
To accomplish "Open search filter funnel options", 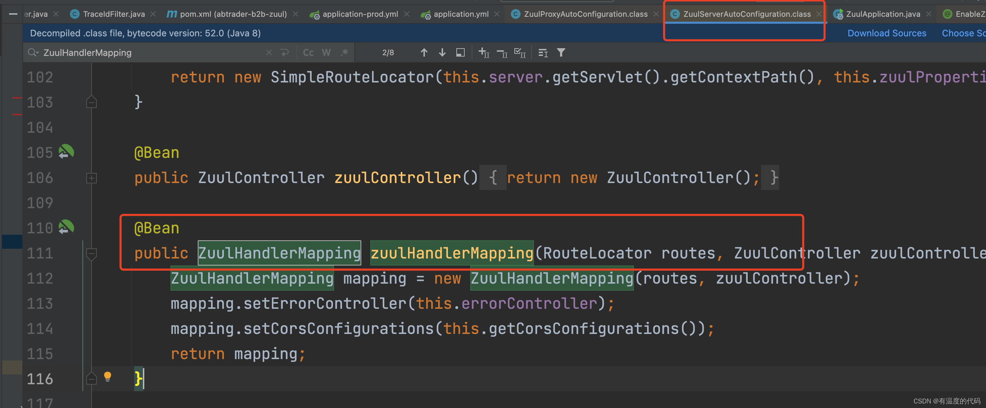I will tap(561, 52).
